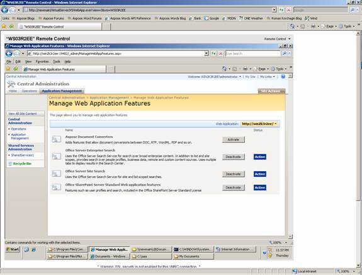Click the Home icon in outer browser toolbar

tap(292, 26)
